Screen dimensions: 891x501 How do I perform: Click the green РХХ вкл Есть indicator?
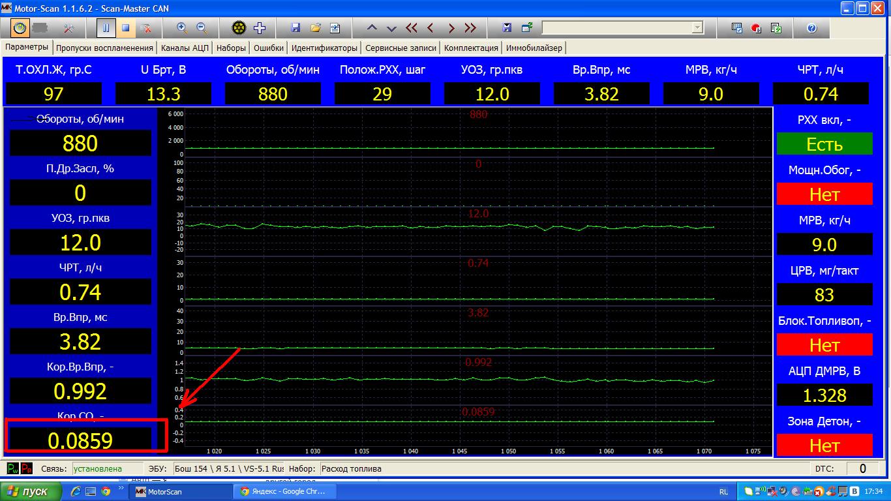(x=824, y=144)
